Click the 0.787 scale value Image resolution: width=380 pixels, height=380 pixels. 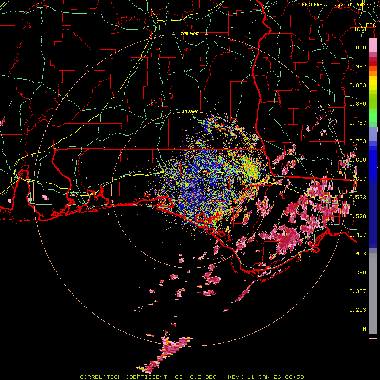click(358, 122)
